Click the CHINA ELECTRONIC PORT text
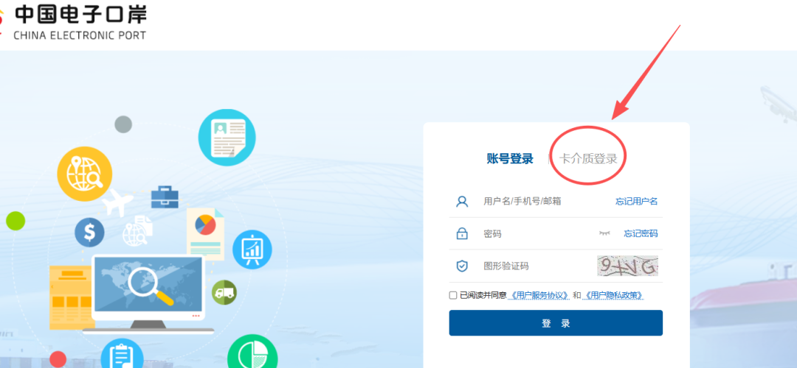 click(x=80, y=35)
